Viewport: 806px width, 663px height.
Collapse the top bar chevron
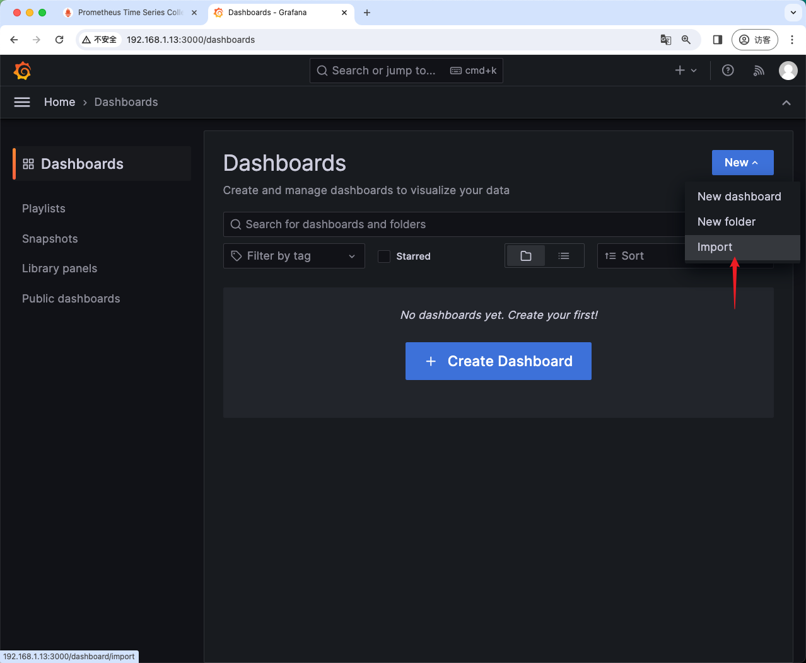coord(786,103)
